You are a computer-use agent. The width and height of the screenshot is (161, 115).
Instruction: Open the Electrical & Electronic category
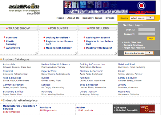tap(91, 71)
